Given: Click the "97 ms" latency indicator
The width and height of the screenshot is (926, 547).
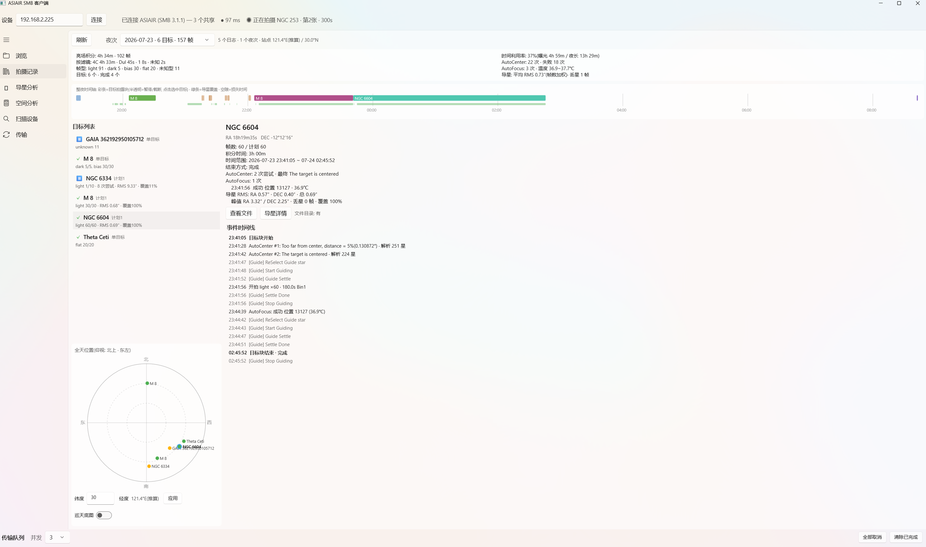Looking at the screenshot, I should (230, 20).
